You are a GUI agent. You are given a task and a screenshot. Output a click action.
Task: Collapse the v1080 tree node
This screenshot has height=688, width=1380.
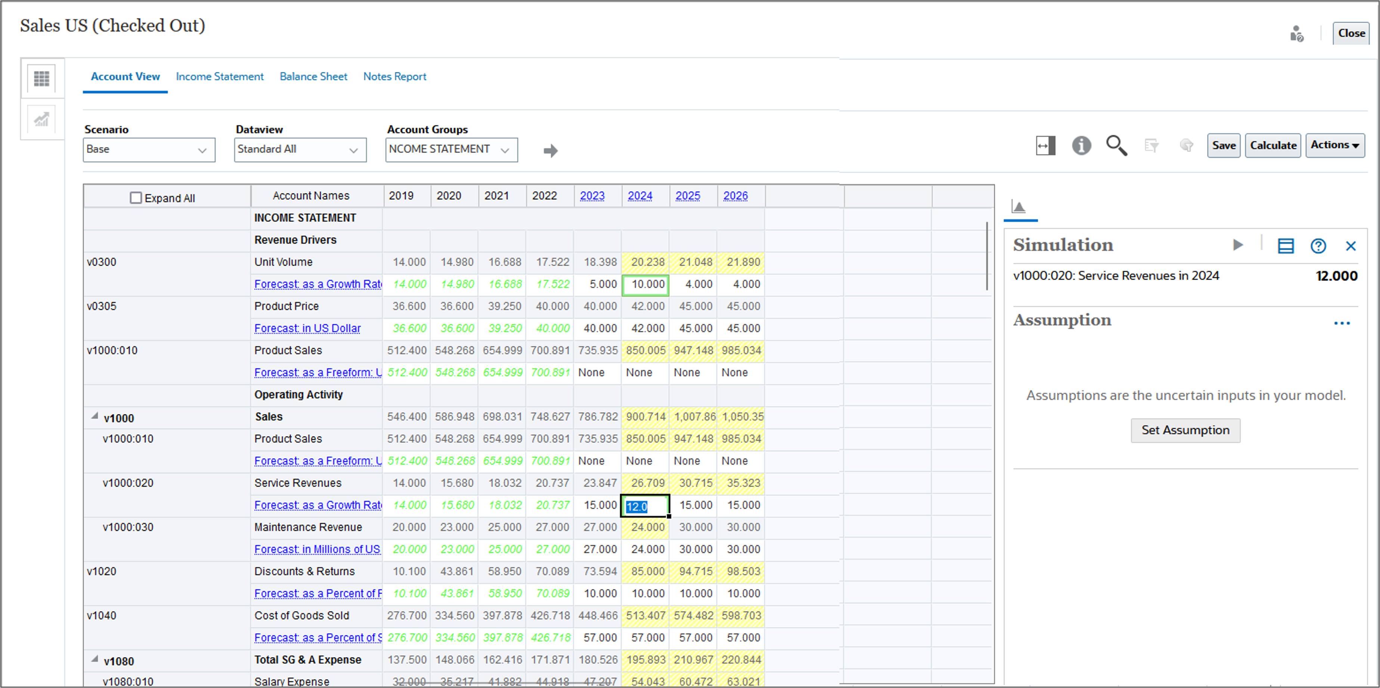coord(95,659)
